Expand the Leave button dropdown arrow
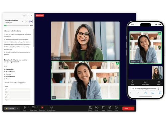This screenshot has height=125, width=166. (x=132, y=108)
